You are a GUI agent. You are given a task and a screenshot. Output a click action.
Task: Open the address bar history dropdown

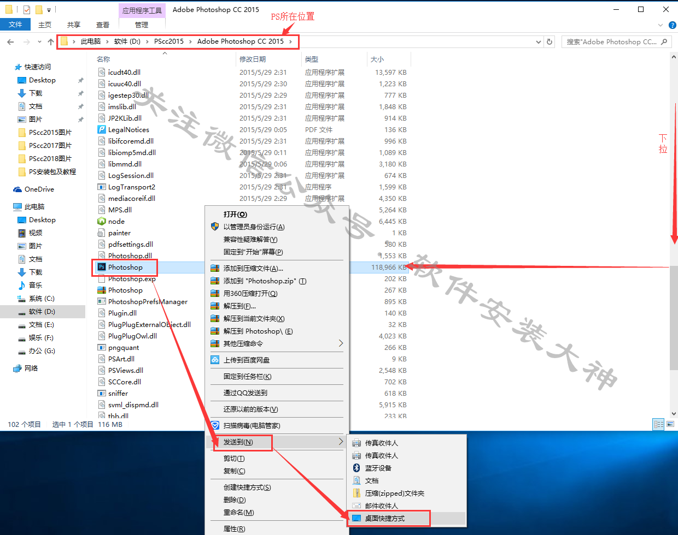coord(538,41)
